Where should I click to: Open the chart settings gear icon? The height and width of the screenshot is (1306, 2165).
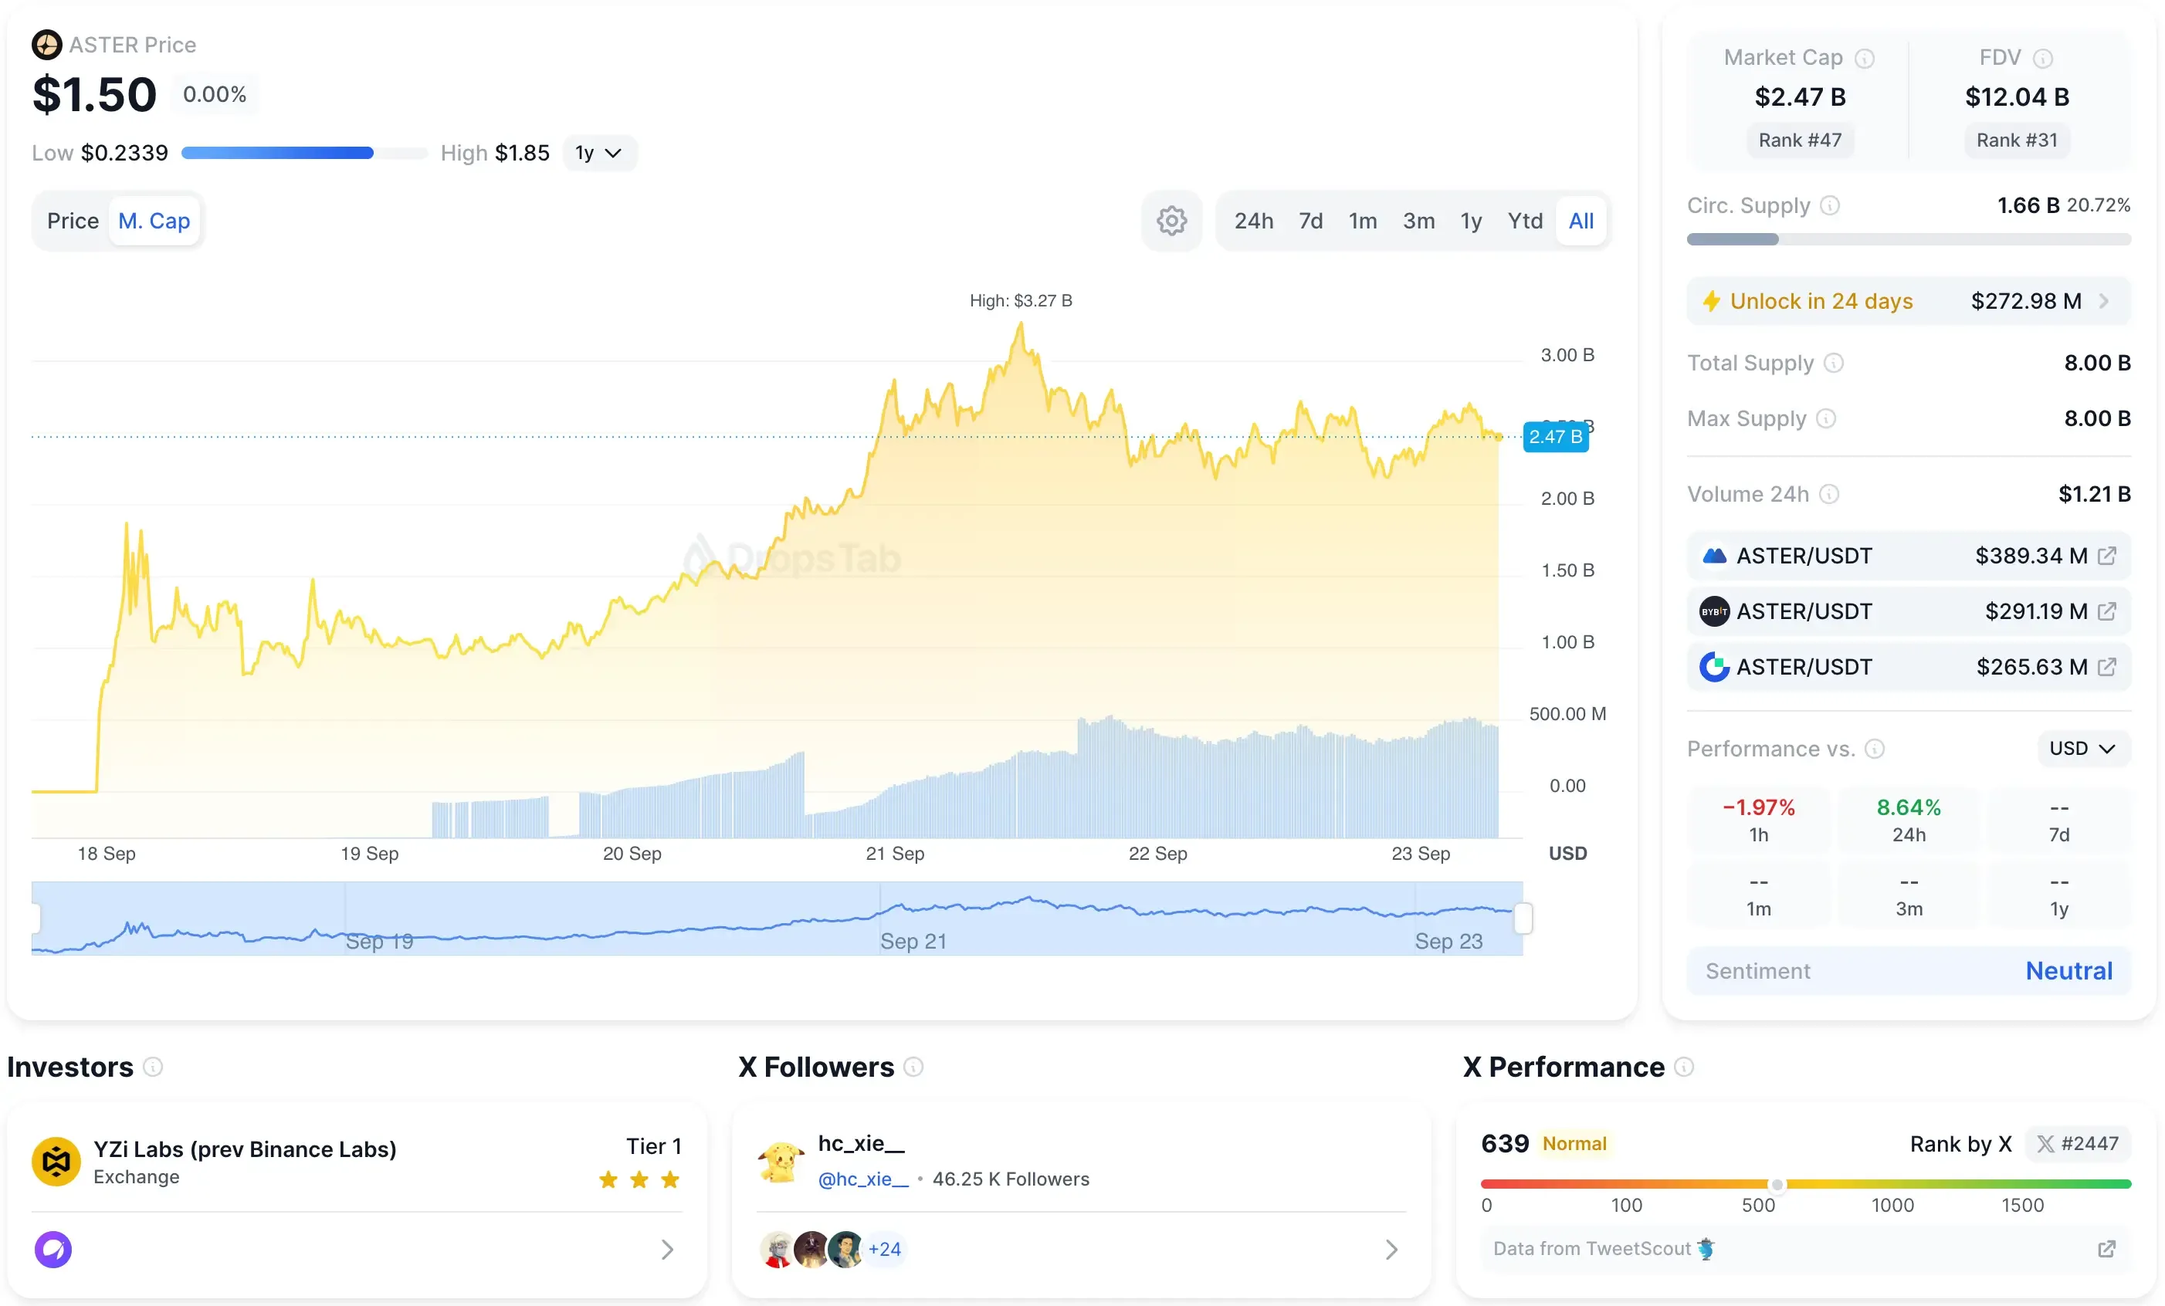[1171, 221]
